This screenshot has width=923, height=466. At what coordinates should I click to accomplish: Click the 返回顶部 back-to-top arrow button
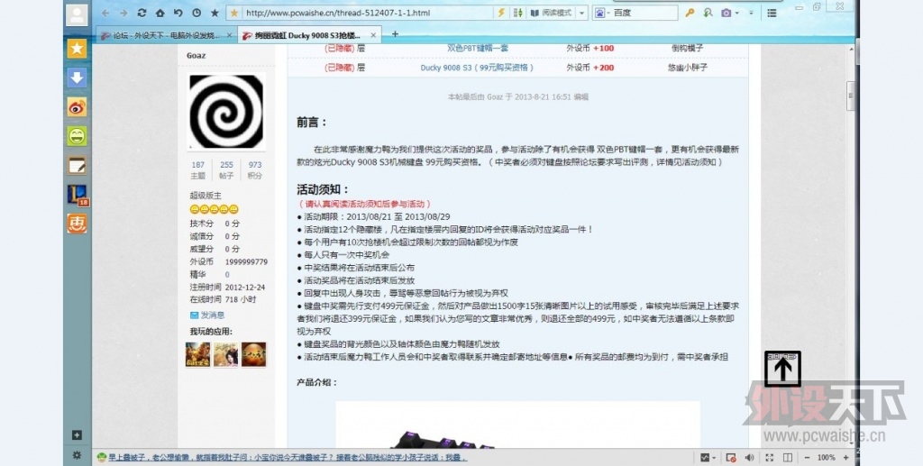tap(782, 369)
